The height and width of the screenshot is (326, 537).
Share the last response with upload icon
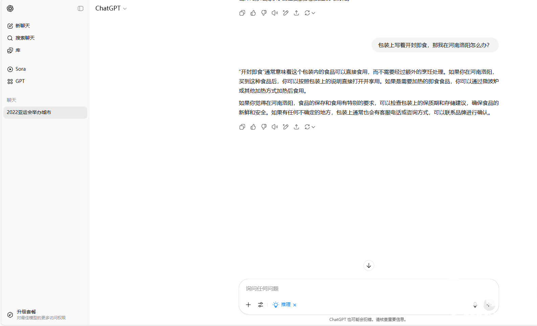[x=296, y=127]
